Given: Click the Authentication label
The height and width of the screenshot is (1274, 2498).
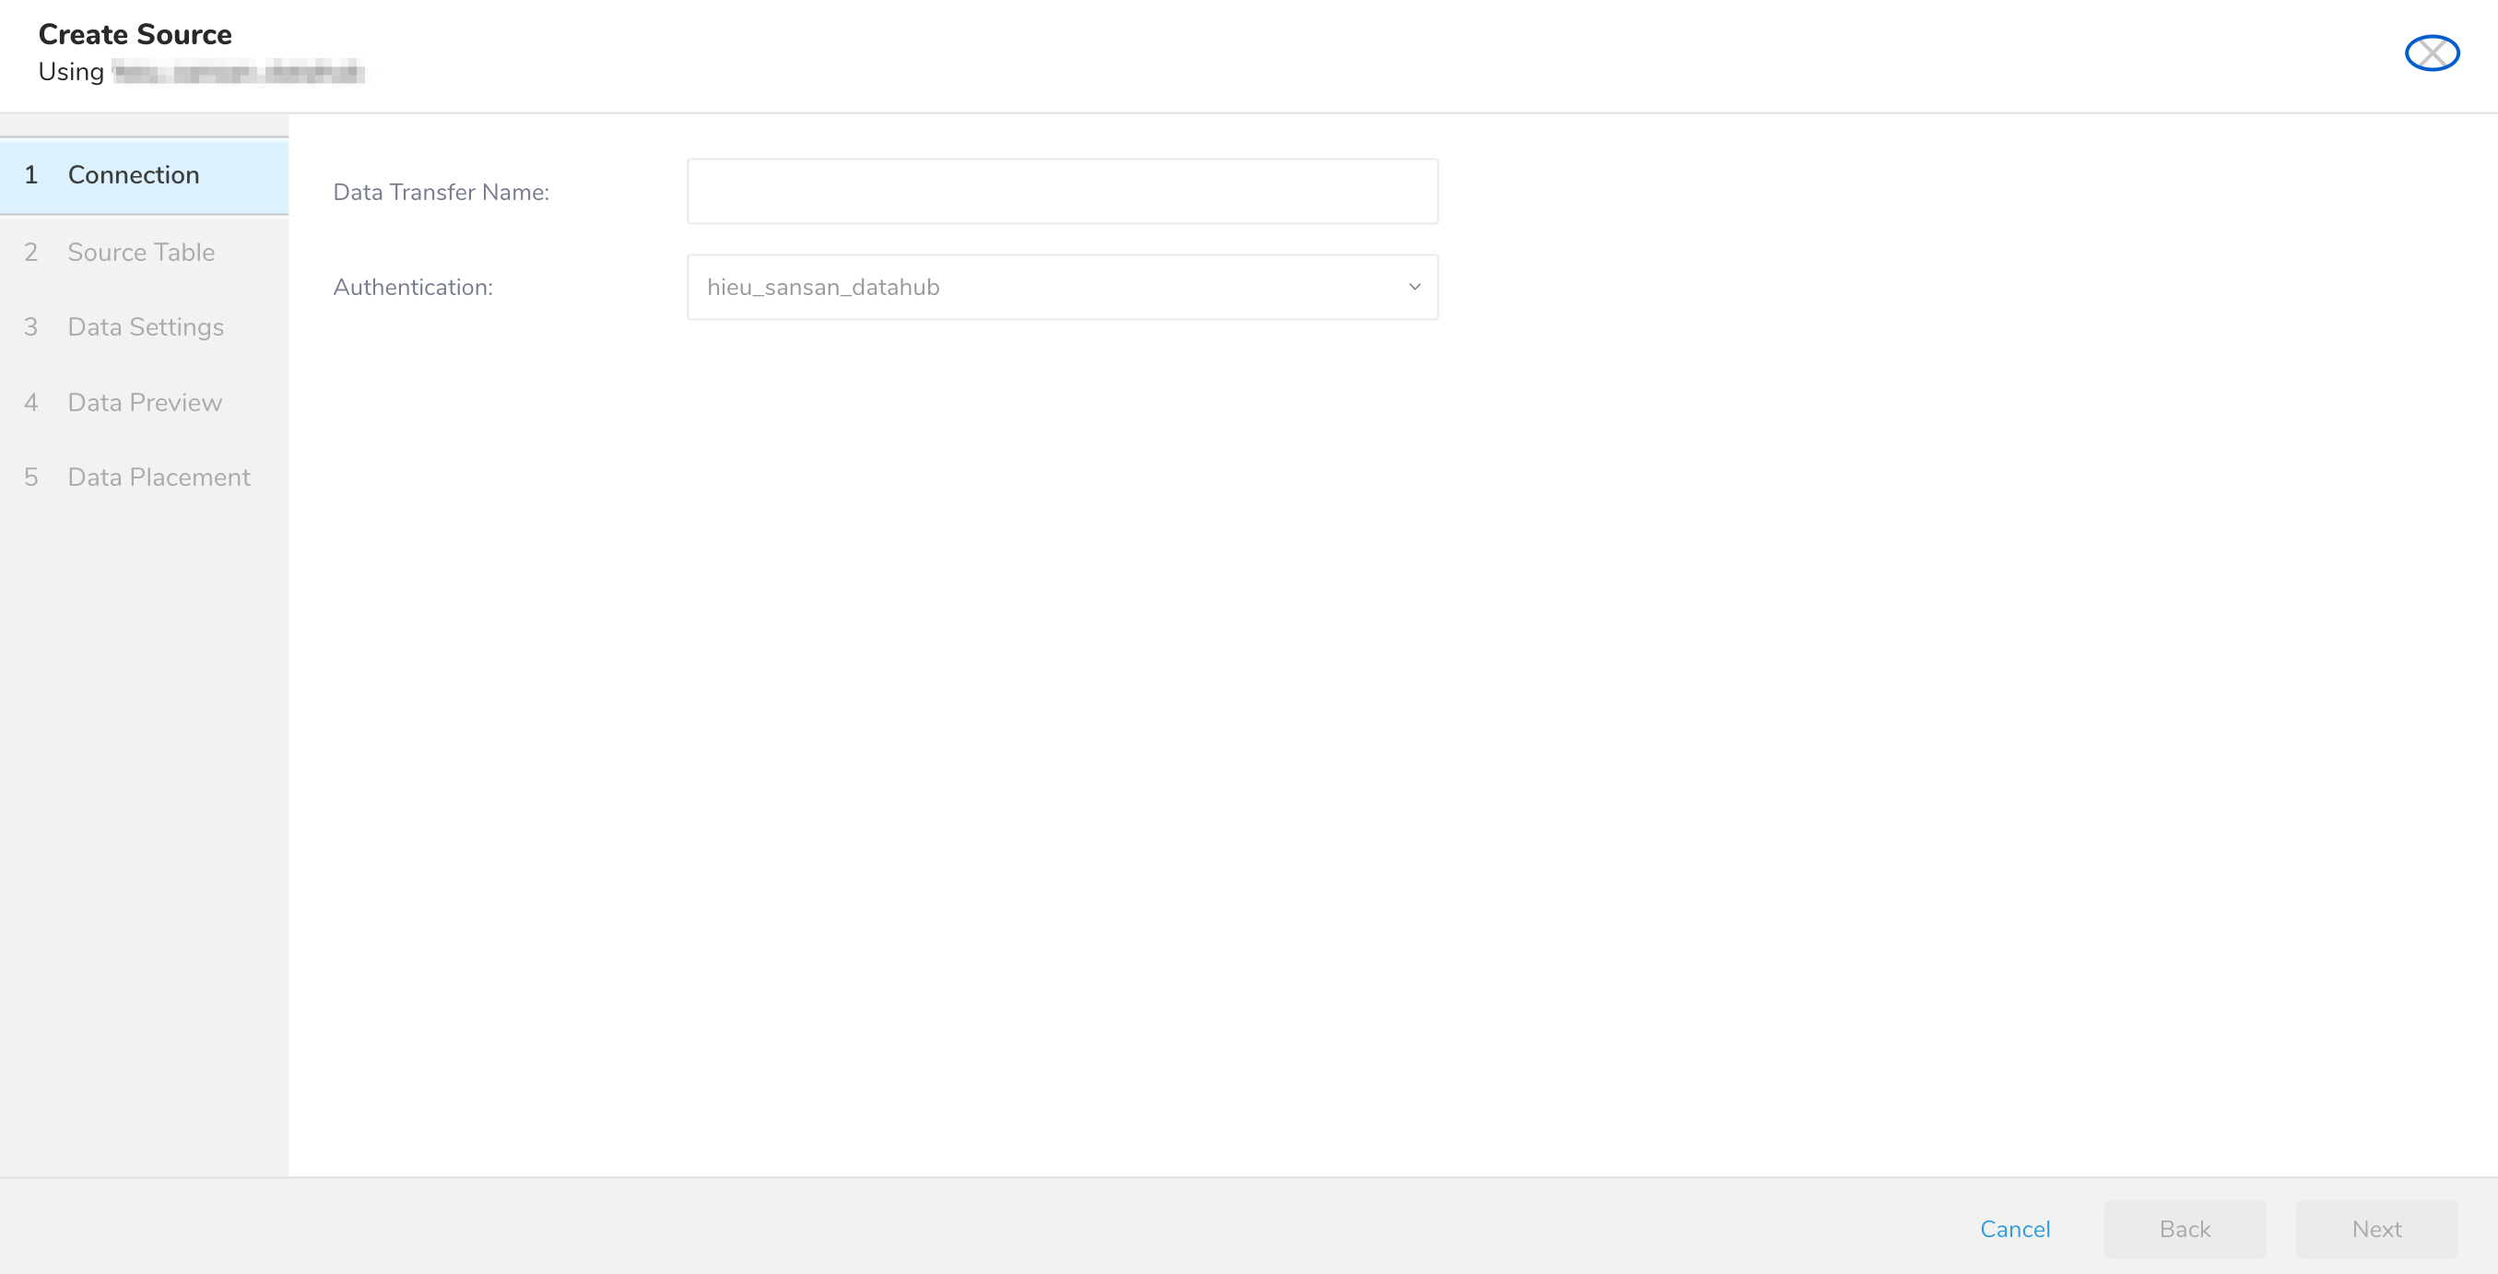Looking at the screenshot, I should [x=413, y=288].
